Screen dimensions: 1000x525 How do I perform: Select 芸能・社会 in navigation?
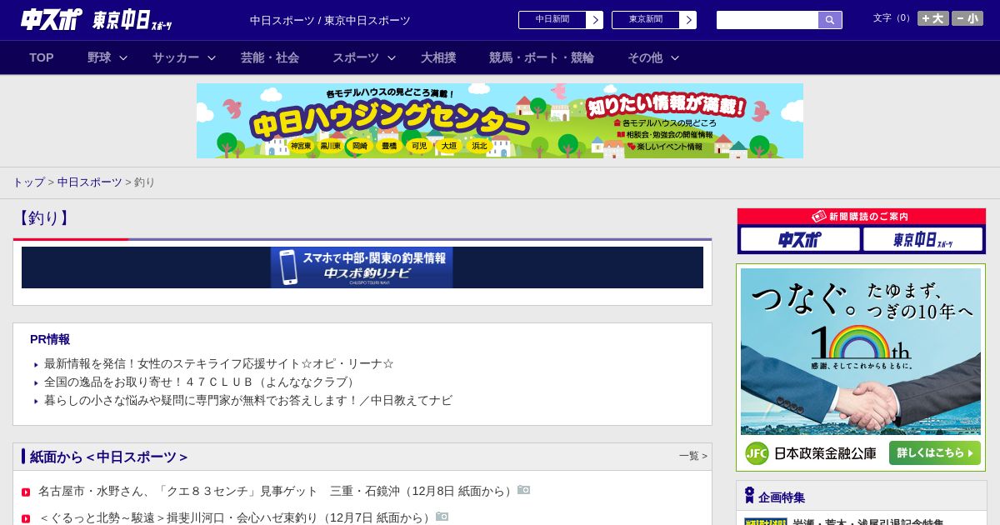click(x=270, y=57)
